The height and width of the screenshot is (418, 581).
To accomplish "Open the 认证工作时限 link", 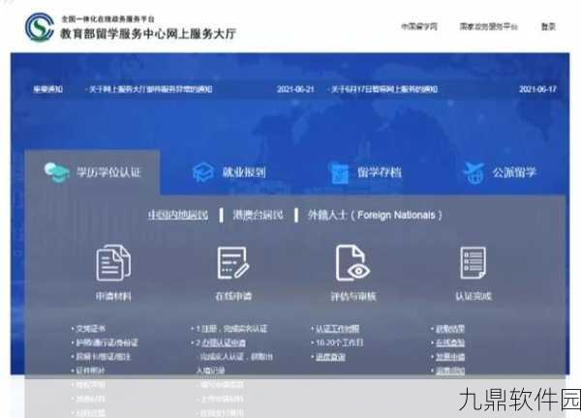I will point(337,329).
